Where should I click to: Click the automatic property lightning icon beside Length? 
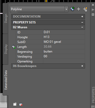[x=14, y=47]
